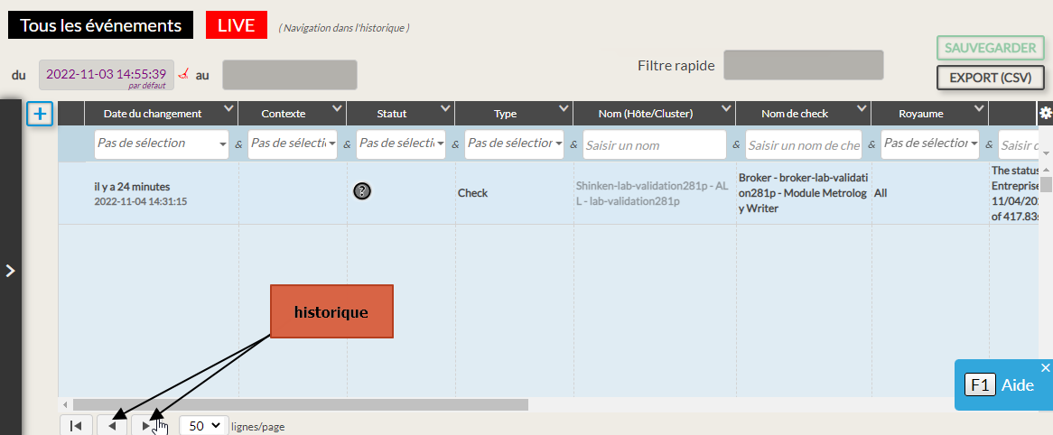The height and width of the screenshot is (435, 1053).
Task: Click the unknown status question mark icon
Action: [363, 190]
